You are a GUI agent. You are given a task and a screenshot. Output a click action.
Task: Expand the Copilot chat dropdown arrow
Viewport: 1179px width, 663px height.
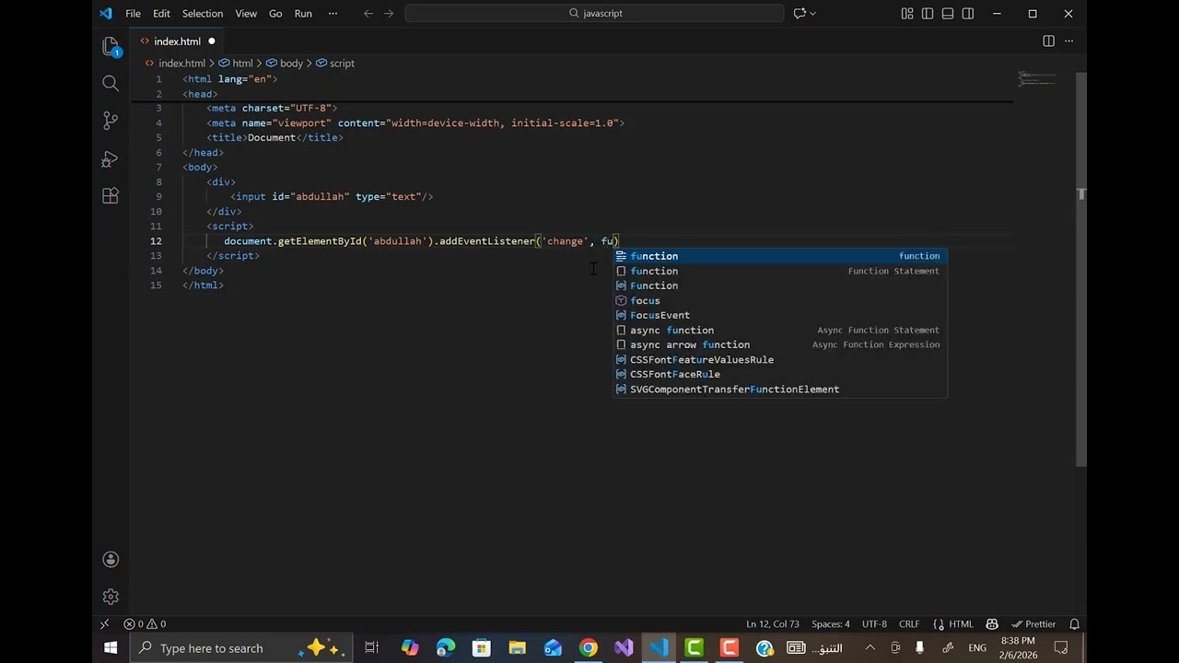click(812, 14)
